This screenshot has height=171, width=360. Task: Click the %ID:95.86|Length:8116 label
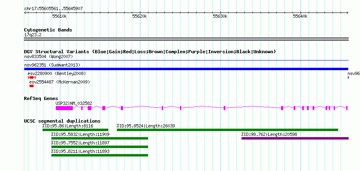point(68,126)
